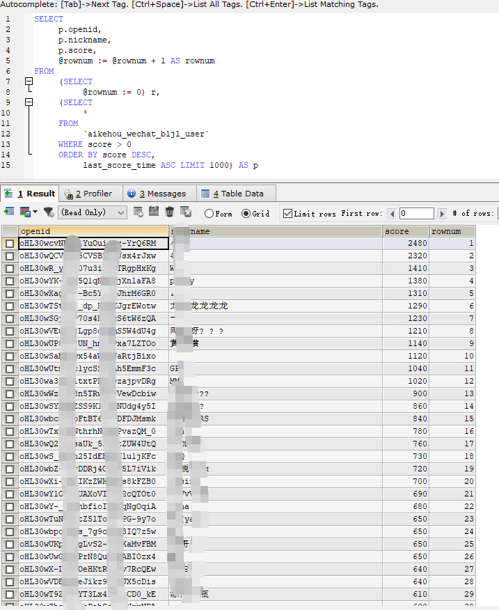Collapse the subquery fold at line 7
This screenshot has height=610, width=499.
pos(29,81)
